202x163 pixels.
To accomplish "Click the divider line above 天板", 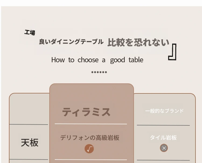I will click(x=29, y=125).
